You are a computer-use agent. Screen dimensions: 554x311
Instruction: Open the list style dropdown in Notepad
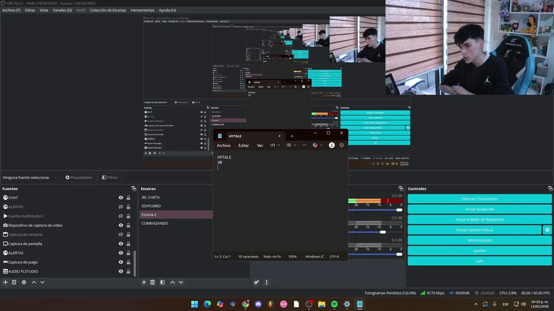tap(291, 145)
